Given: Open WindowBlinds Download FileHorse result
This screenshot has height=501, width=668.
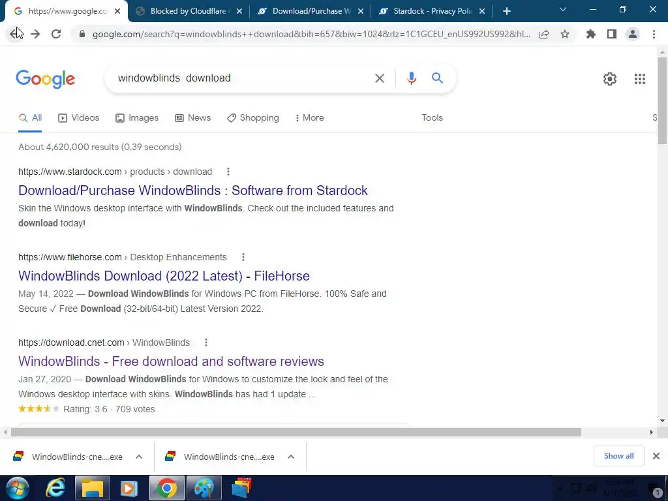Looking at the screenshot, I should [x=164, y=276].
